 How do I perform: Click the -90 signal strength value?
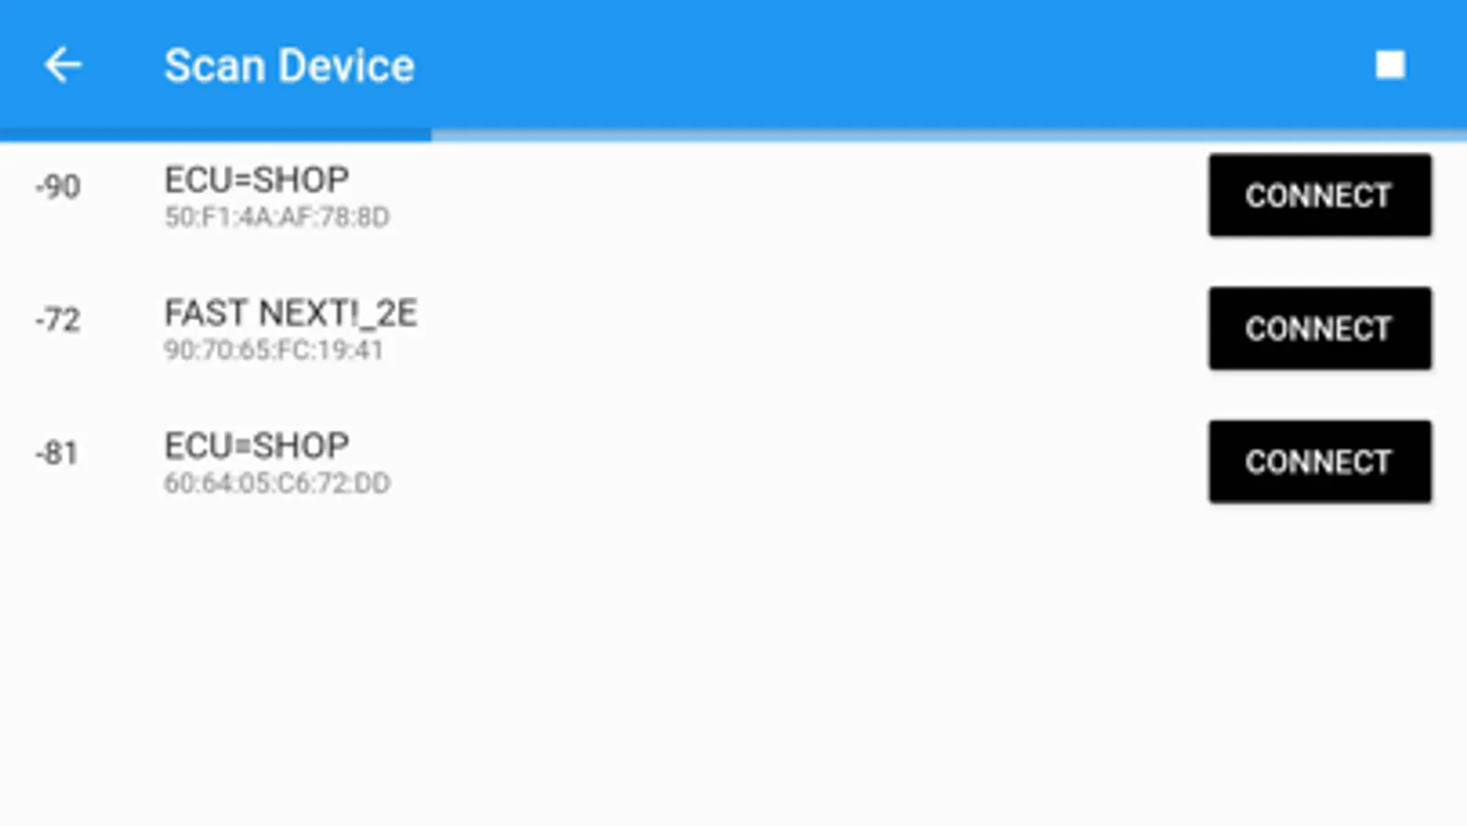(x=58, y=187)
